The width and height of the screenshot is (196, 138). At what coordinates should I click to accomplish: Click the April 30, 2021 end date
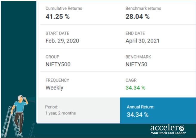point(143,41)
